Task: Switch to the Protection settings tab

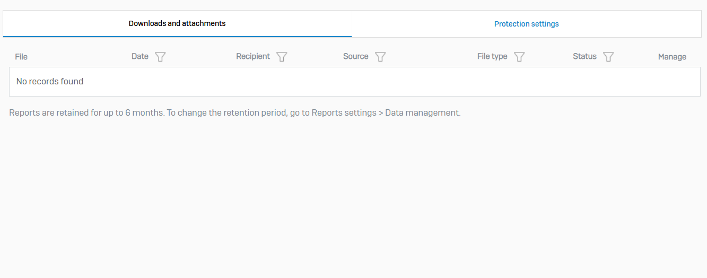Action: click(526, 24)
